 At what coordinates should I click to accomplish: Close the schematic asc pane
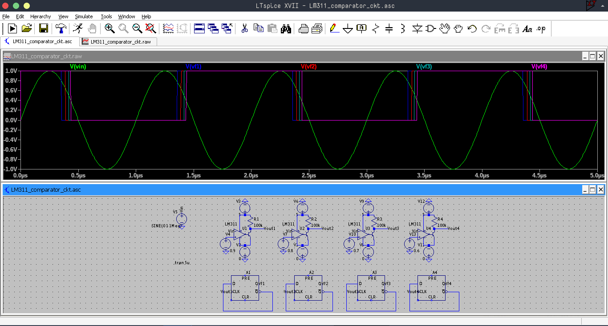(600, 190)
